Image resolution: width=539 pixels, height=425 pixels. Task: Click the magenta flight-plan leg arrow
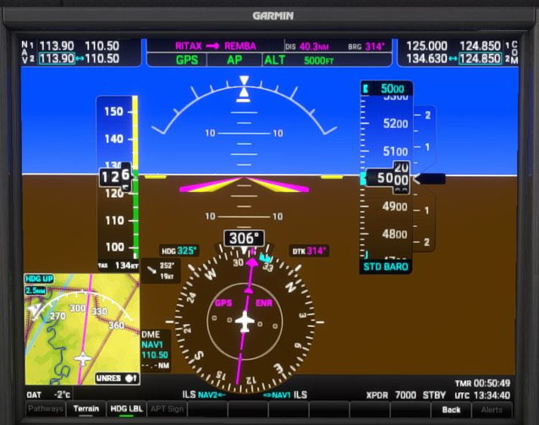pos(212,46)
